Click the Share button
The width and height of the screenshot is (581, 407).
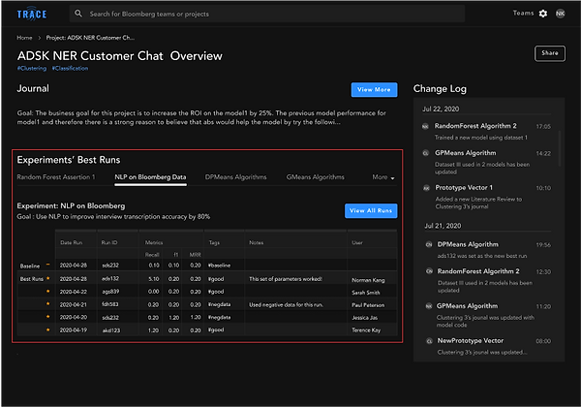(x=549, y=53)
